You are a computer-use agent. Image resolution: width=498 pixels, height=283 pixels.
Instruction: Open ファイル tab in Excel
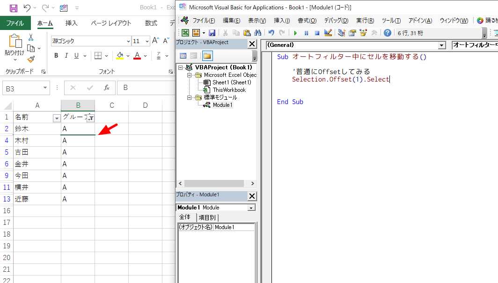click(x=15, y=23)
